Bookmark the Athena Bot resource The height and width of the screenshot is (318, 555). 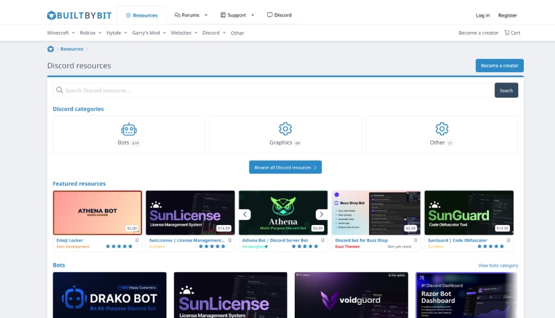(323, 240)
